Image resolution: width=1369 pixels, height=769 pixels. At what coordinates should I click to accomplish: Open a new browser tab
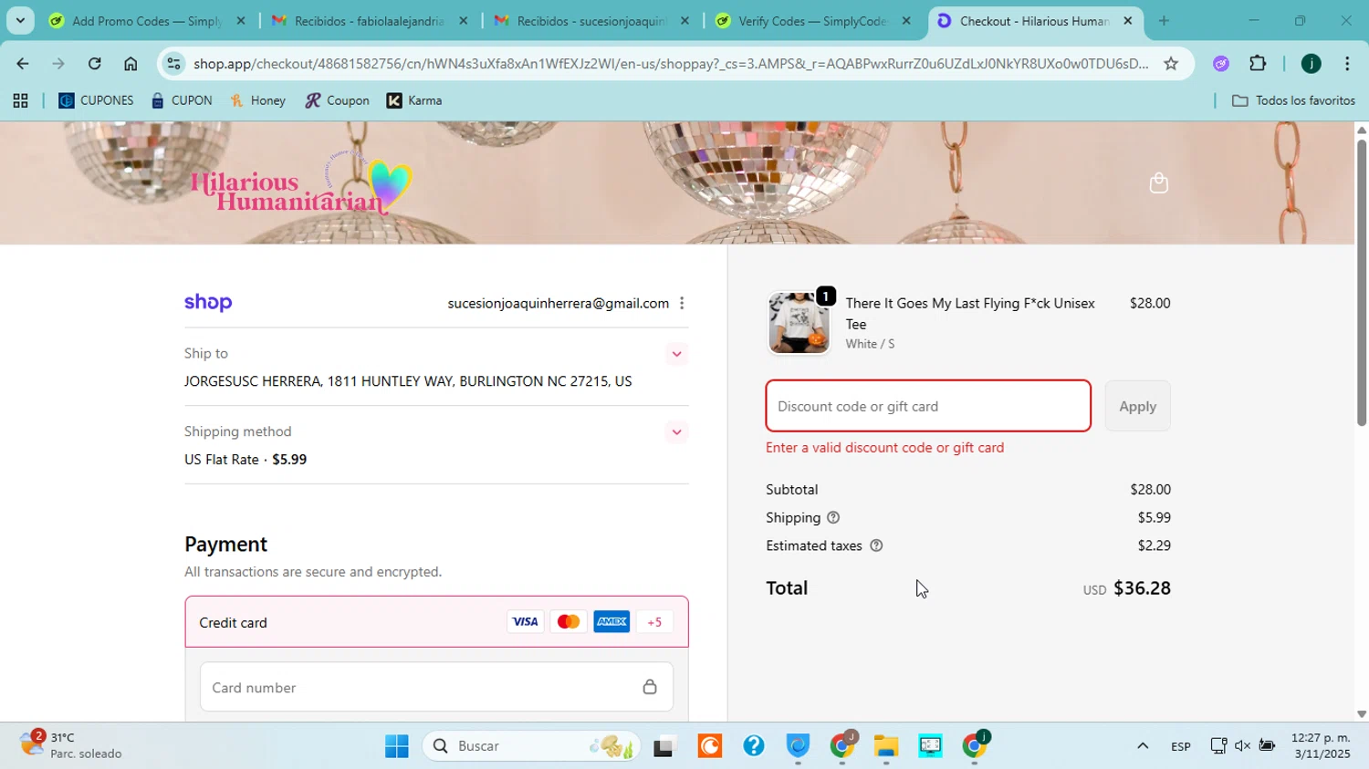pos(1164,21)
